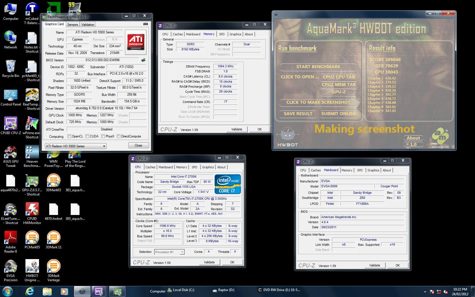Open Internet Explorer from taskbar
The width and height of the screenshot is (475, 297).
click(30, 291)
